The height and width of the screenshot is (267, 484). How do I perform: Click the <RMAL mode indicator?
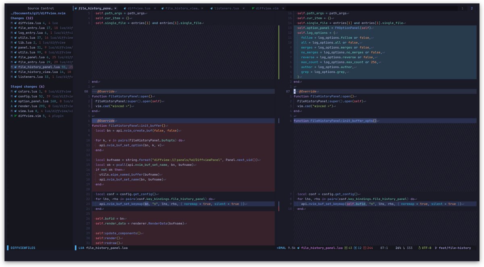click(x=281, y=248)
